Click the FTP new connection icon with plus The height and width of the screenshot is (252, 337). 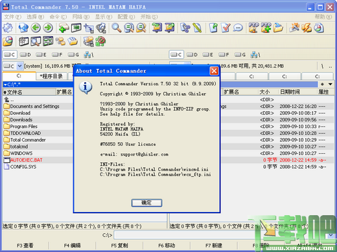(x=266, y=28)
